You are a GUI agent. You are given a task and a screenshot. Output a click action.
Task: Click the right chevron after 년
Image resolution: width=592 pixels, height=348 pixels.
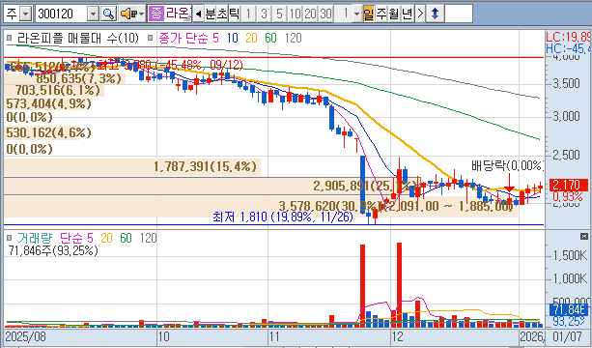(x=420, y=14)
